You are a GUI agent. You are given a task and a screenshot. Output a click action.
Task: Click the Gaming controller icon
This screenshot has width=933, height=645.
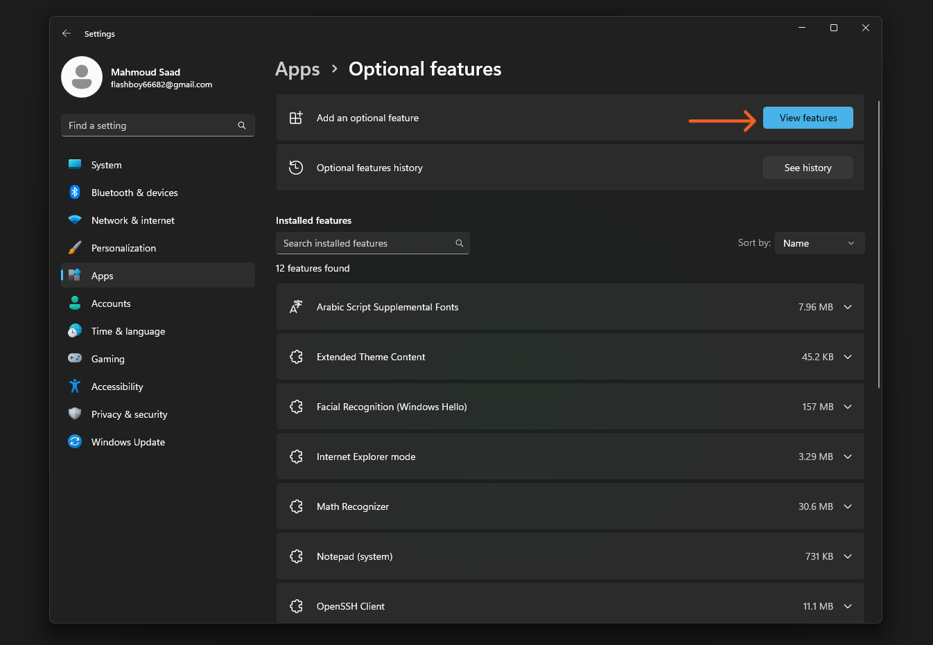tap(75, 359)
